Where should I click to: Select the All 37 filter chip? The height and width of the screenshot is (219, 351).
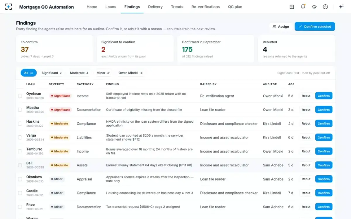tap(29, 73)
